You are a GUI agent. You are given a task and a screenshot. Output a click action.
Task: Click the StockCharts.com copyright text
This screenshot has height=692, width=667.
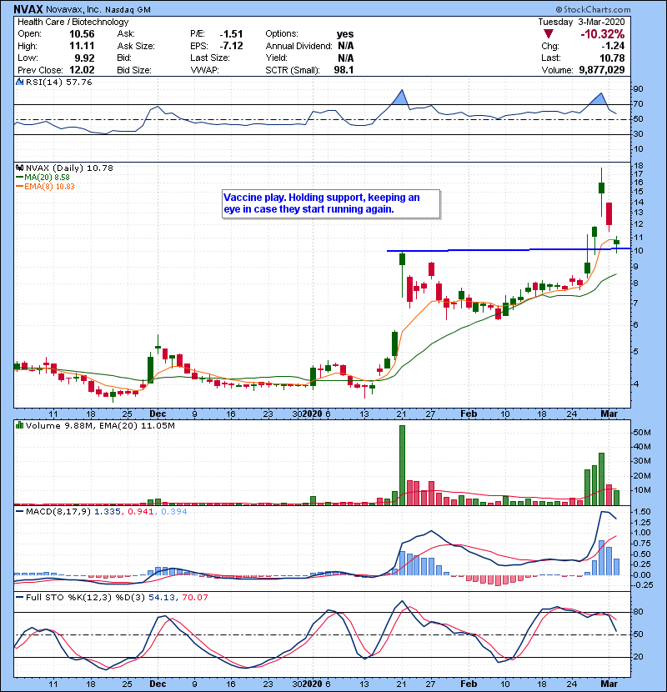tap(593, 9)
